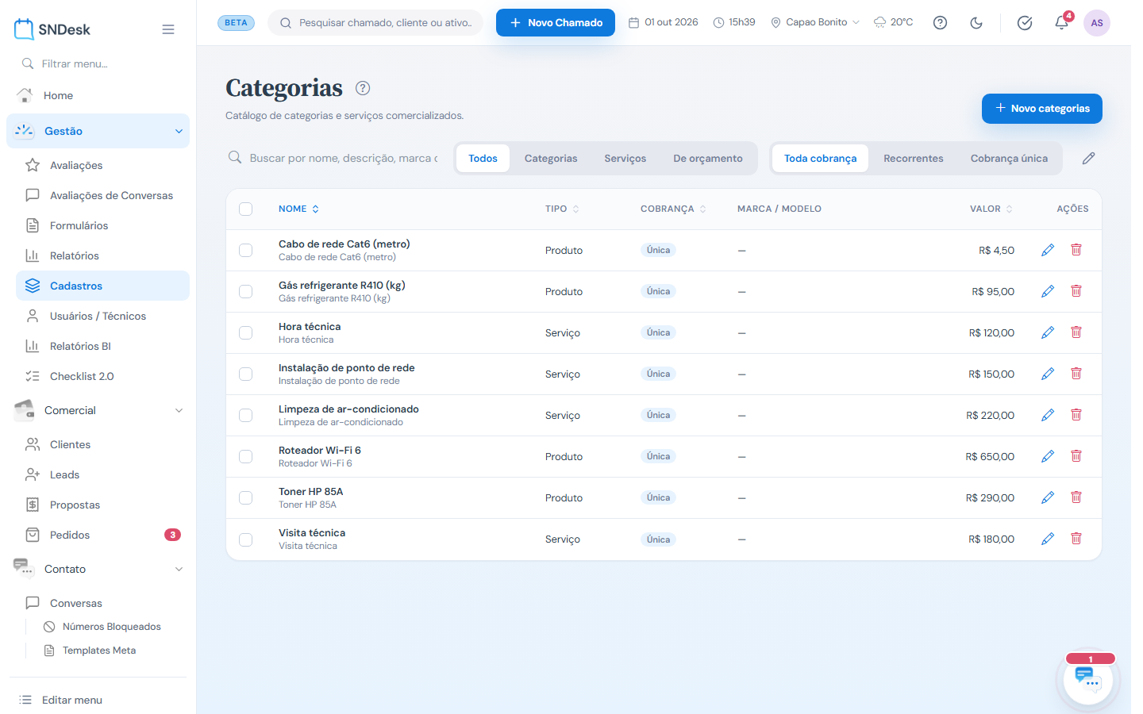Click the pencil icon beside billing filters
The height and width of the screenshot is (714, 1143).
[1088, 159]
